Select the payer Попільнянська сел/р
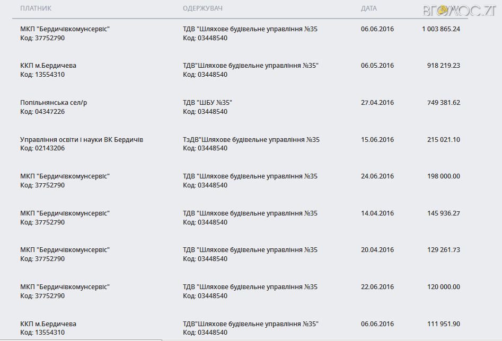 tap(54, 103)
